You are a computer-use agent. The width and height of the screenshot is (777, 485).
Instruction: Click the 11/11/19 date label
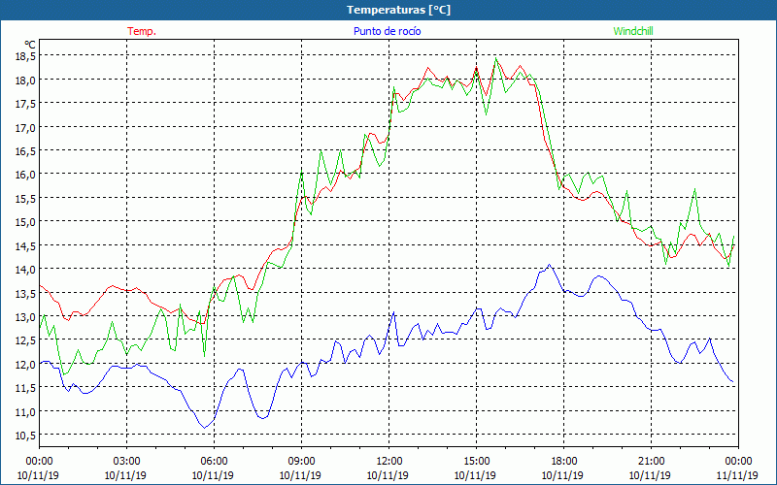point(737,475)
